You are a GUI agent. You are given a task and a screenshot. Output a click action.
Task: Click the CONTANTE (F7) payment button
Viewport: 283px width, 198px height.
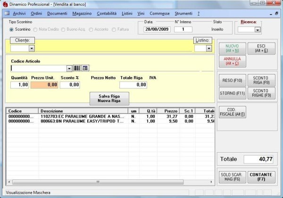(x=261, y=177)
